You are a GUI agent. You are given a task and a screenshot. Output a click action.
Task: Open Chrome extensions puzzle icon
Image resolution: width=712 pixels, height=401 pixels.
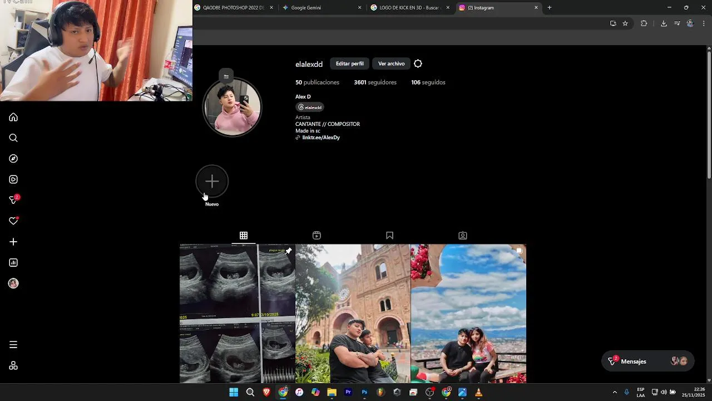pyautogui.click(x=644, y=23)
